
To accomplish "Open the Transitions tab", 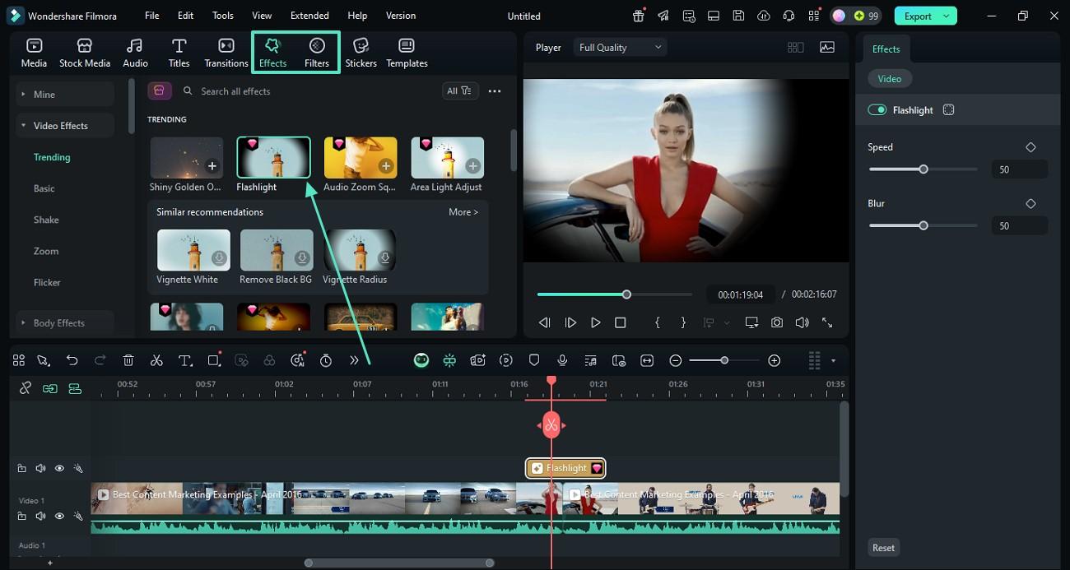I will coord(226,53).
